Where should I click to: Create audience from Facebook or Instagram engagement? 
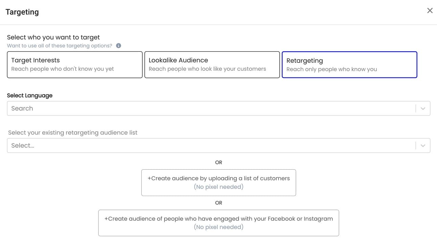(x=218, y=223)
